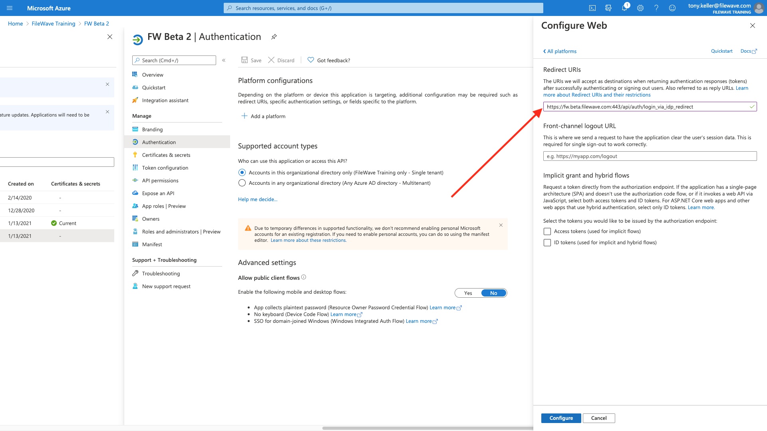The height and width of the screenshot is (431, 767).
Task: Dismiss the personal accounts warning banner
Action: [x=501, y=225]
